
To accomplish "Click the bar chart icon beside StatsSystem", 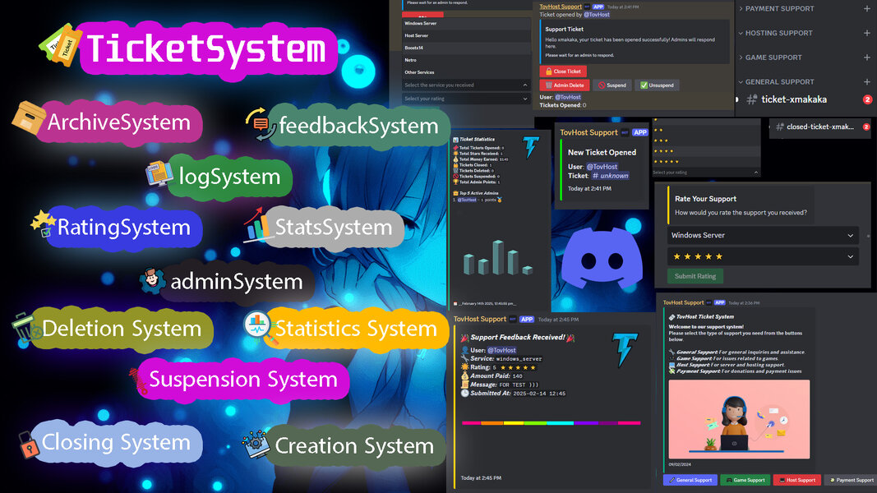I will coord(258,224).
